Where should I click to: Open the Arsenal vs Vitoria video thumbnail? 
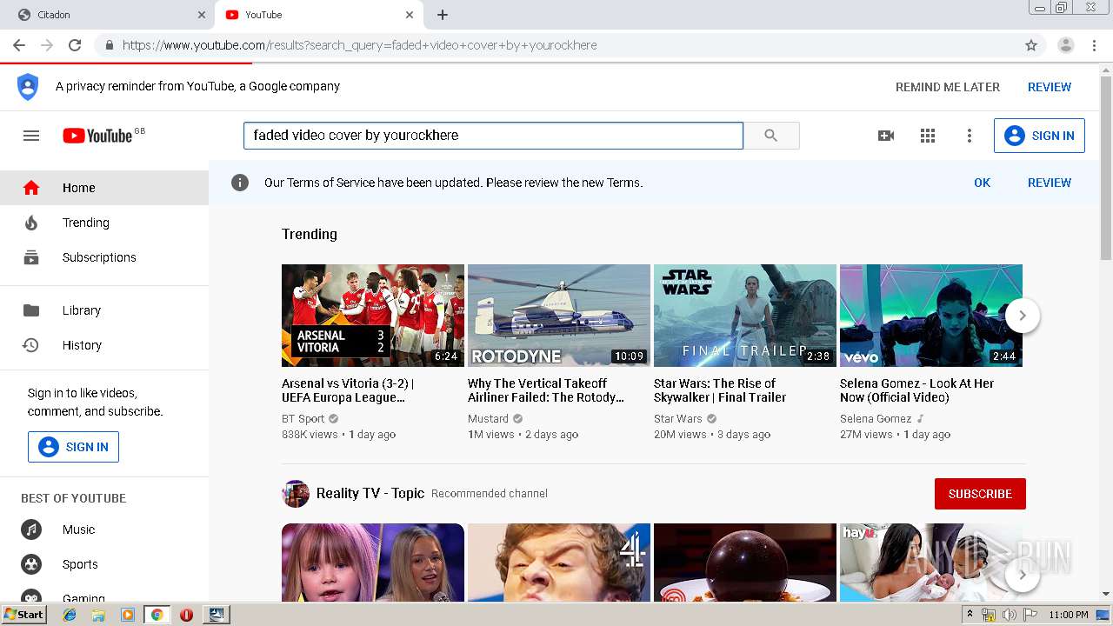click(373, 316)
